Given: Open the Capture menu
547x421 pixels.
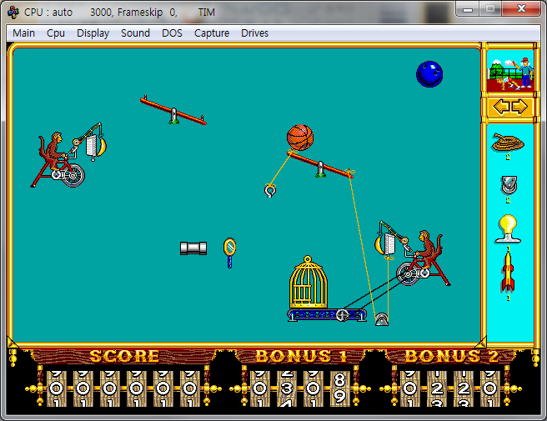Looking at the screenshot, I should click(x=212, y=33).
